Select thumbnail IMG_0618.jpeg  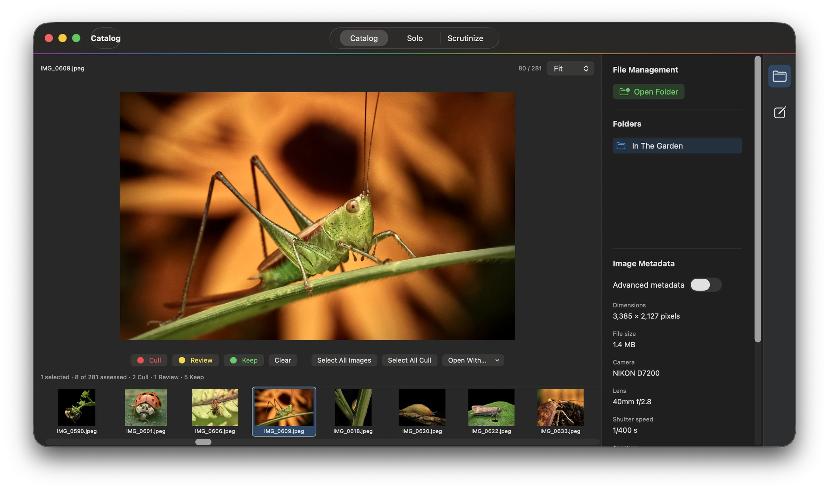[353, 411]
